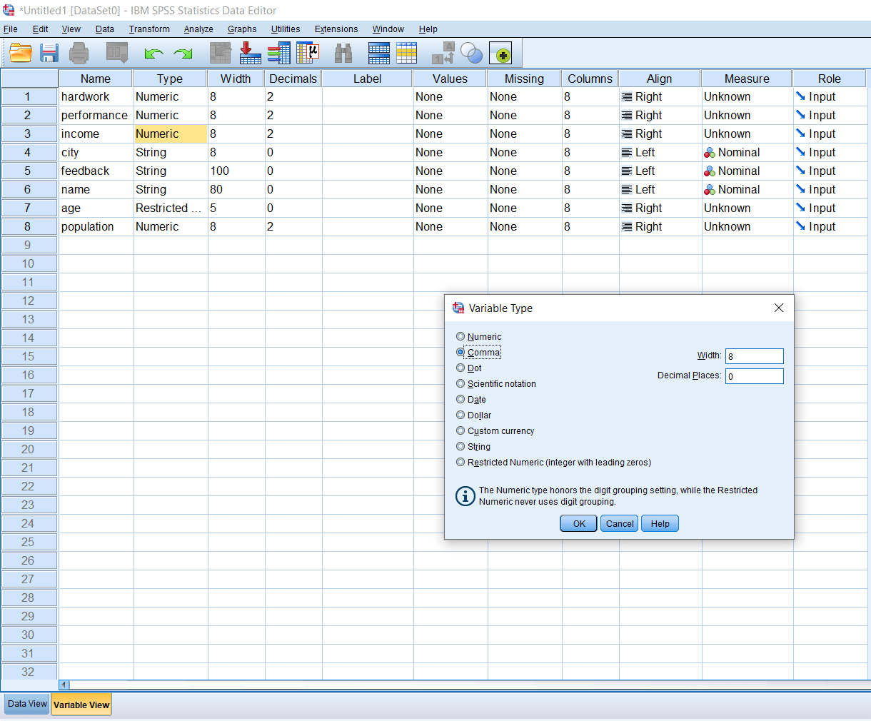Click the Decimals column header

(293, 79)
